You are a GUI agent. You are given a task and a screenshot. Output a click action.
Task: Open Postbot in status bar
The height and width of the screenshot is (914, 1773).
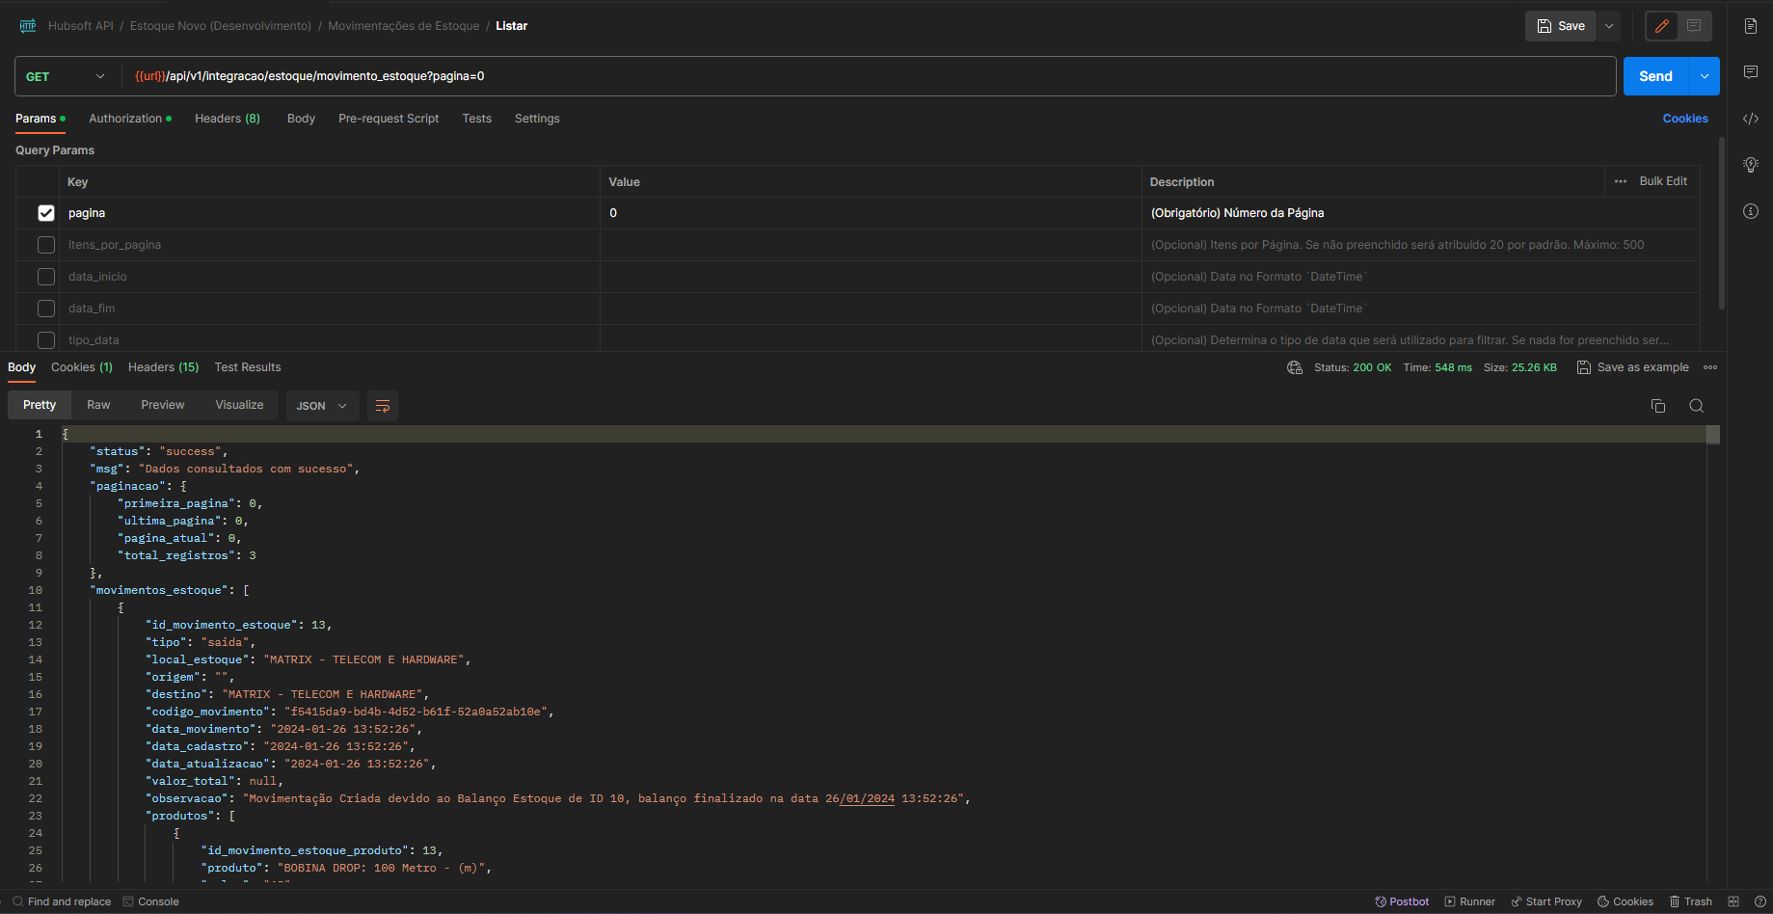1402,901
